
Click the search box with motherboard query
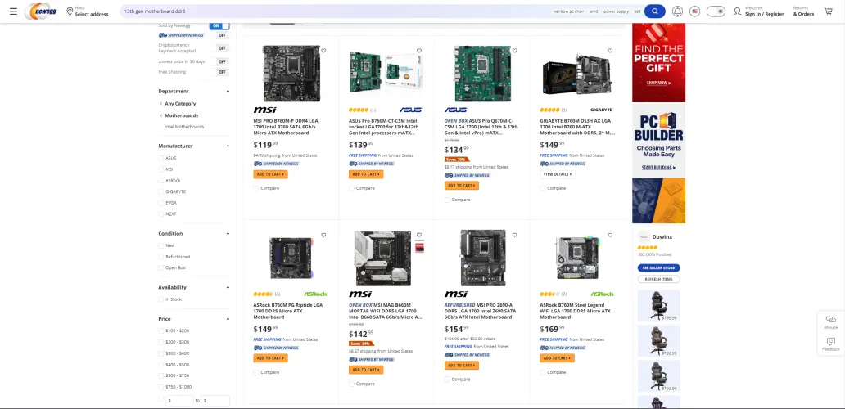[x=328, y=11]
